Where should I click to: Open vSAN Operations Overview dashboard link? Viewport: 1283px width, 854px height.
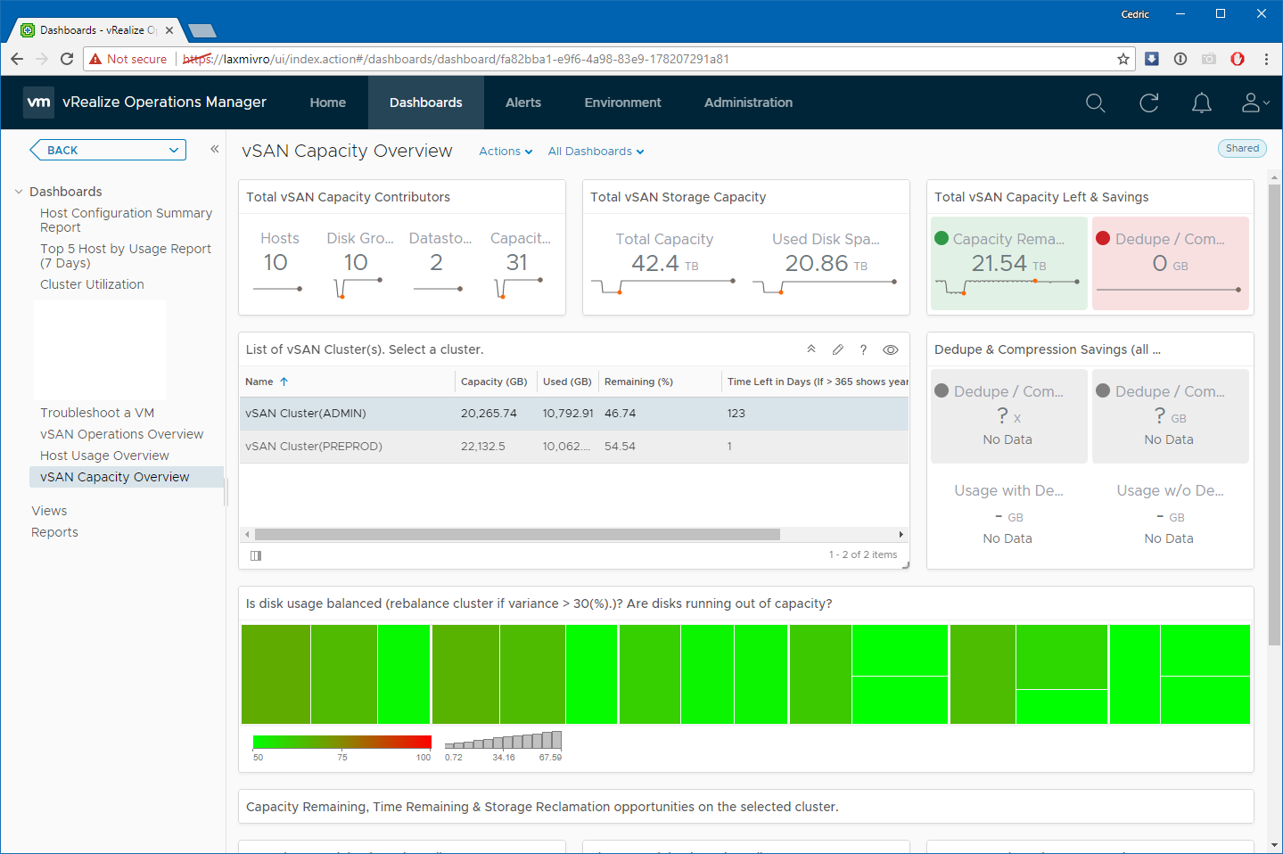tap(121, 434)
